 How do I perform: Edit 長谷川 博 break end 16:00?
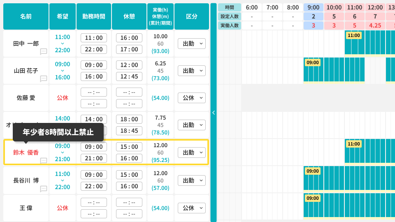pyautogui.click(x=129, y=186)
